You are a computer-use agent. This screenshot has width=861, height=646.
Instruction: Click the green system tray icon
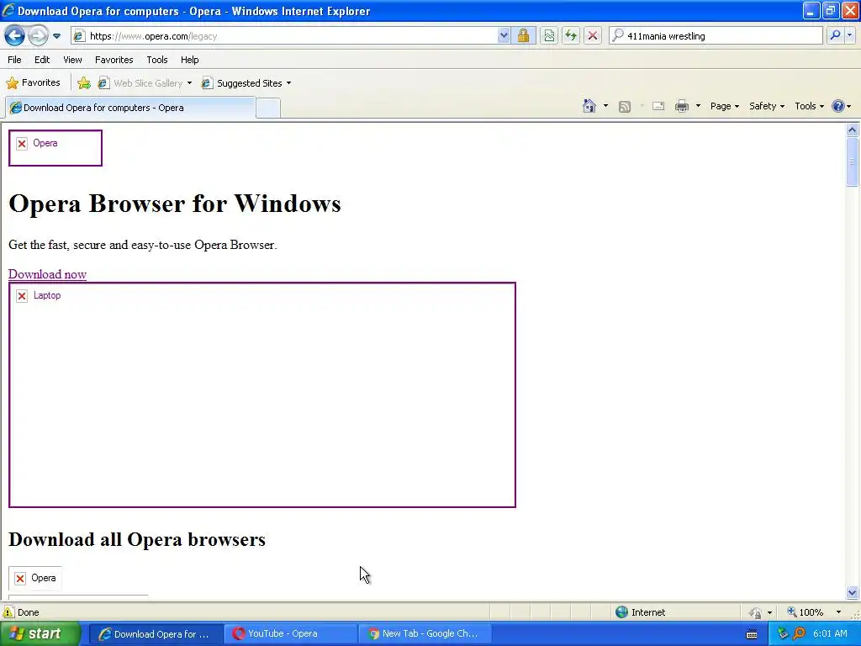(x=783, y=634)
